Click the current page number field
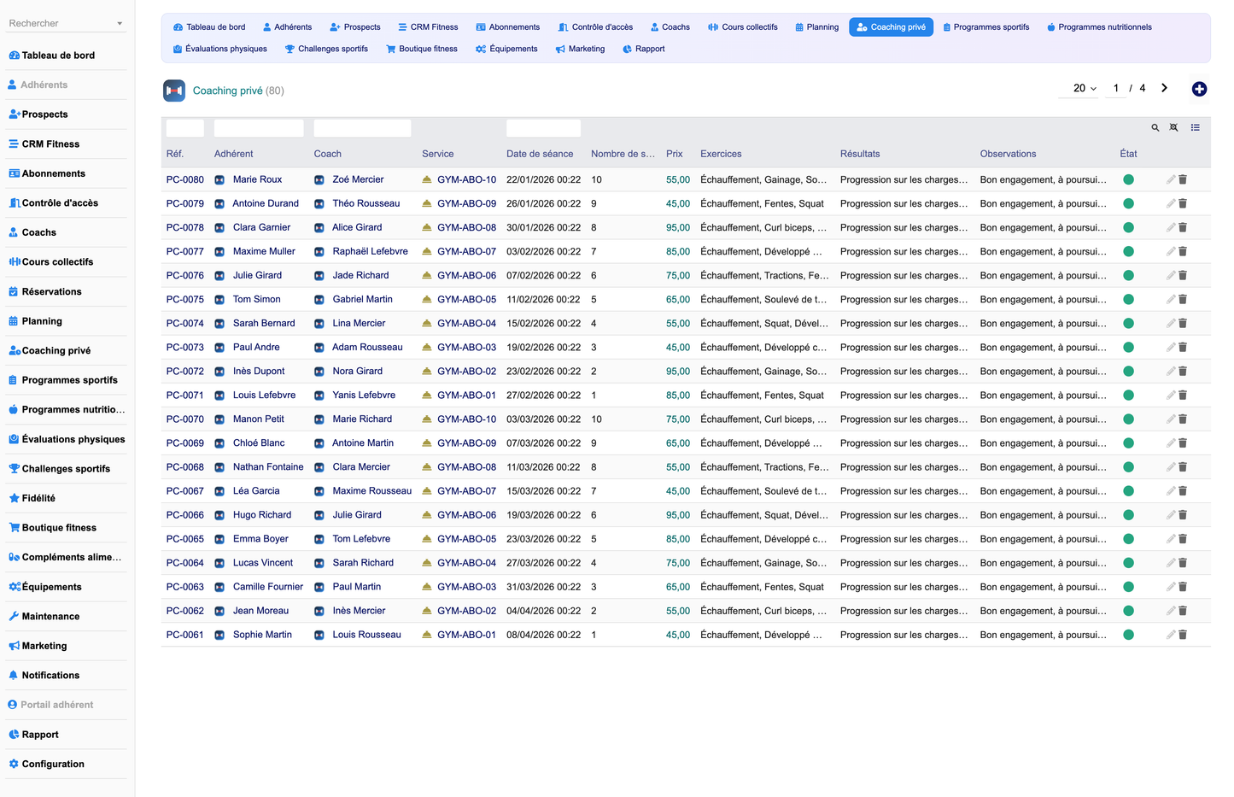The image size is (1234, 797). click(1116, 88)
